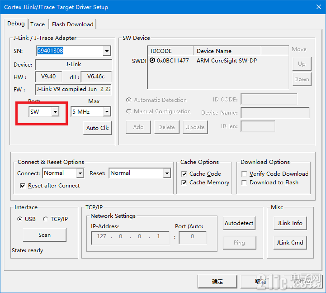Choose Manual Configuration radio option
Image resolution: width=326 pixels, height=293 pixels.
click(x=129, y=111)
